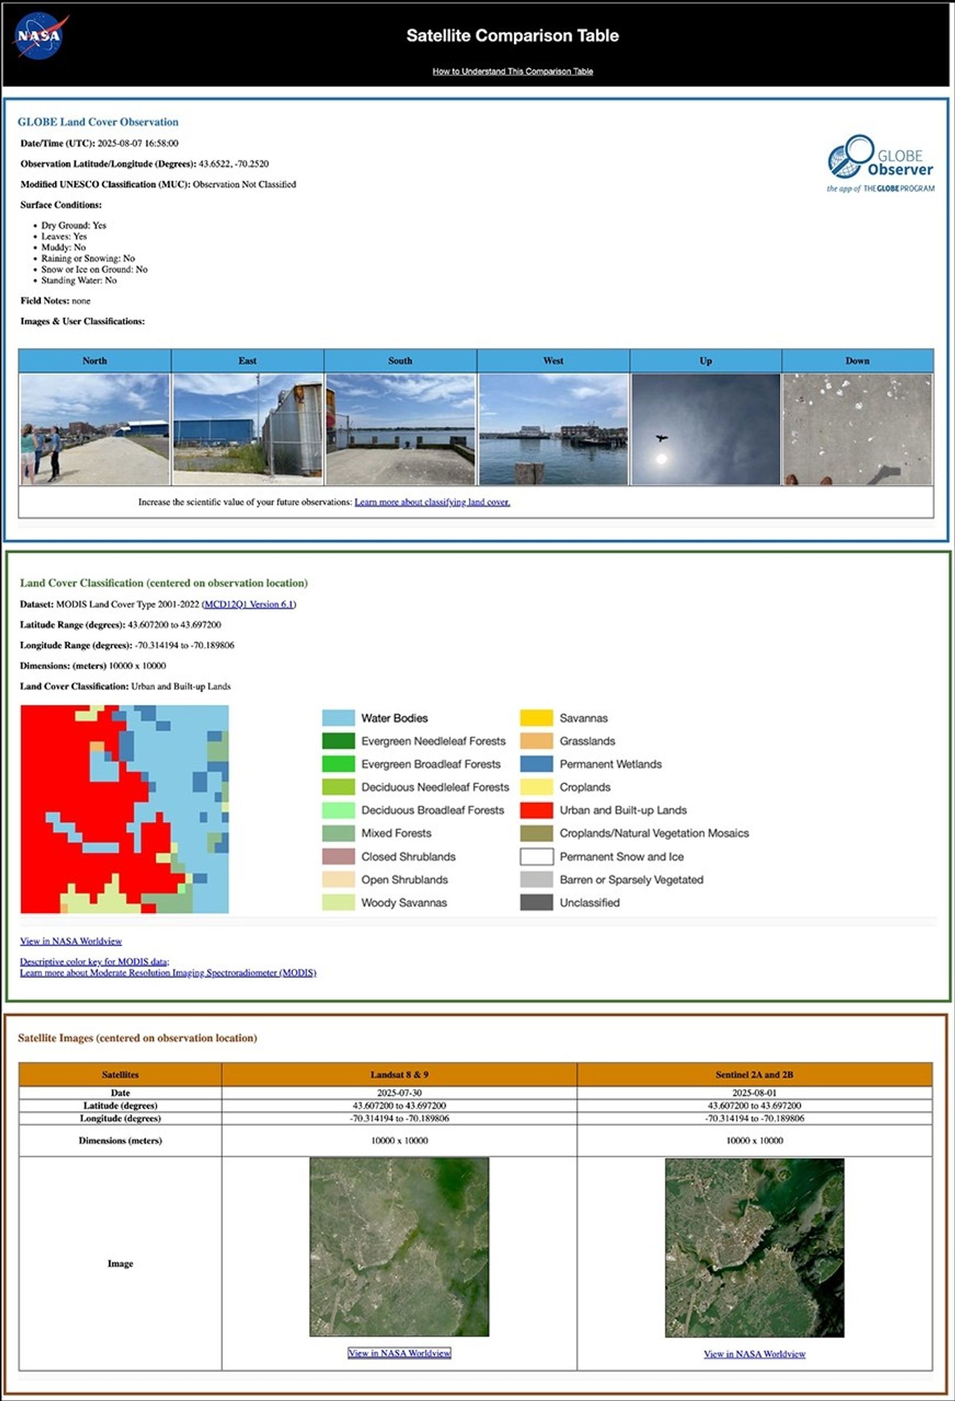Image resolution: width=955 pixels, height=1401 pixels.
Task: Open View in NASA Worldview under MODIS map
Action: (70, 940)
